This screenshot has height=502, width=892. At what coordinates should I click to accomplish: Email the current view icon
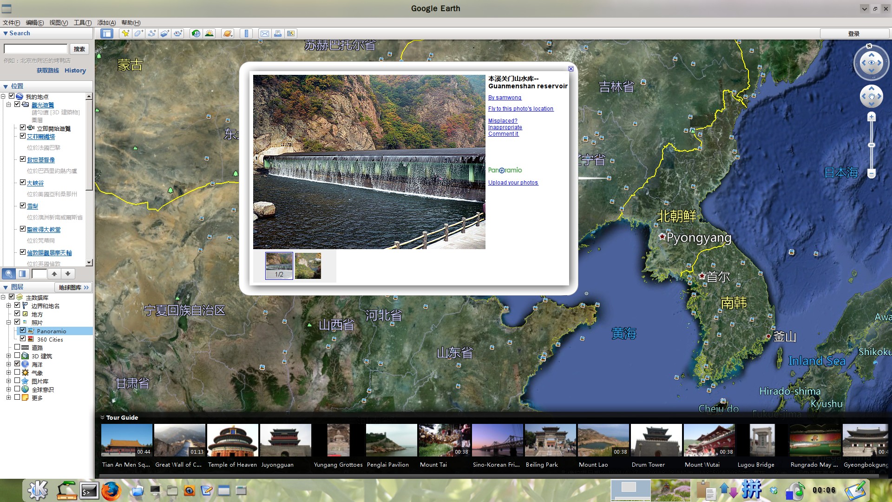pyautogui.click(x=264, y=33)
